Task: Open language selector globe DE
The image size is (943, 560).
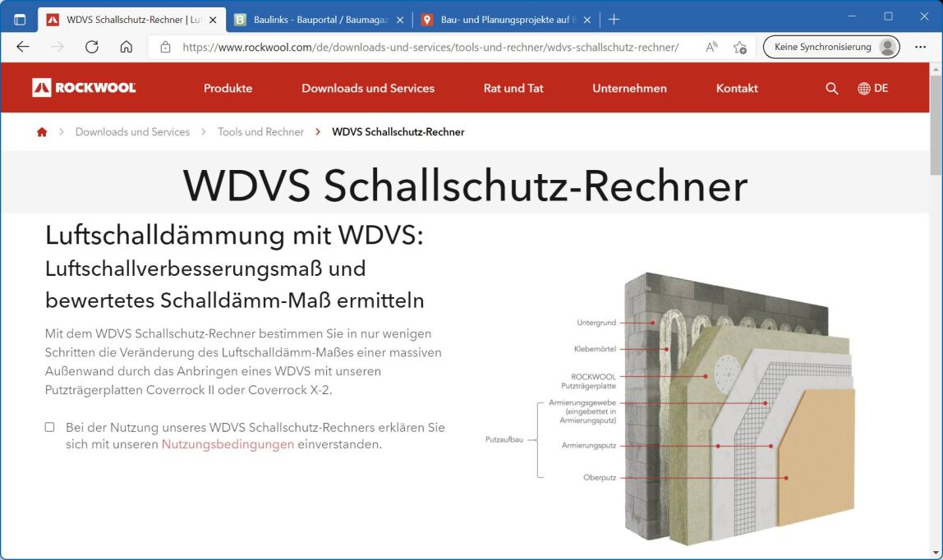Action: (x=872, y=89)
